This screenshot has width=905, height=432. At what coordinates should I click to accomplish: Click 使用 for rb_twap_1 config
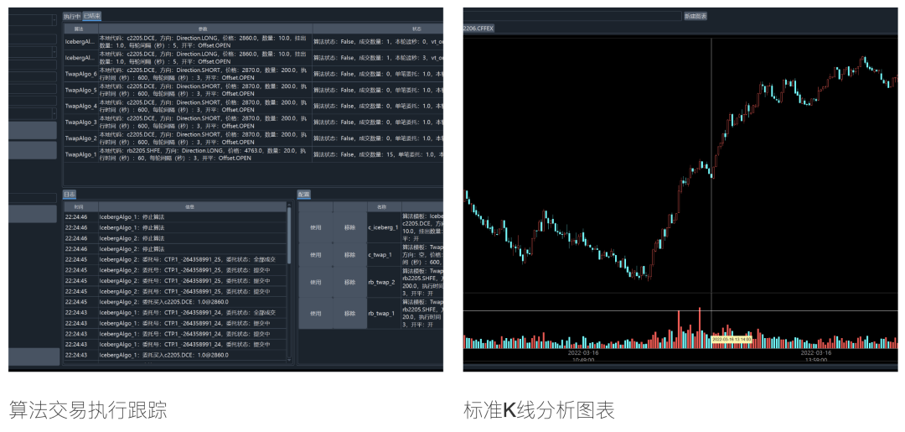point(316,314)
